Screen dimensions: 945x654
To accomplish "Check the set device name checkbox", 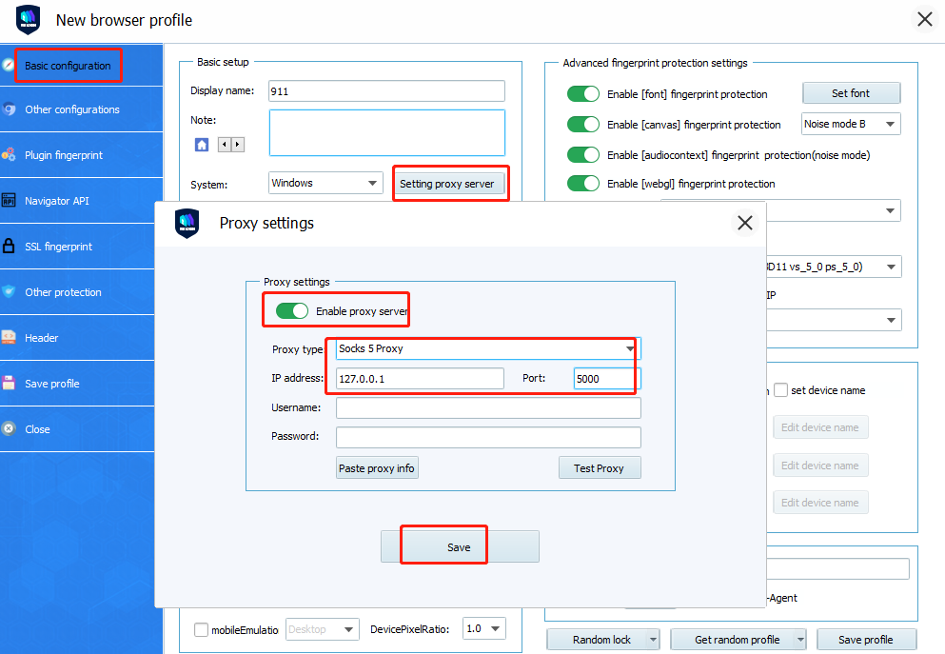I will tap(780, 390).
